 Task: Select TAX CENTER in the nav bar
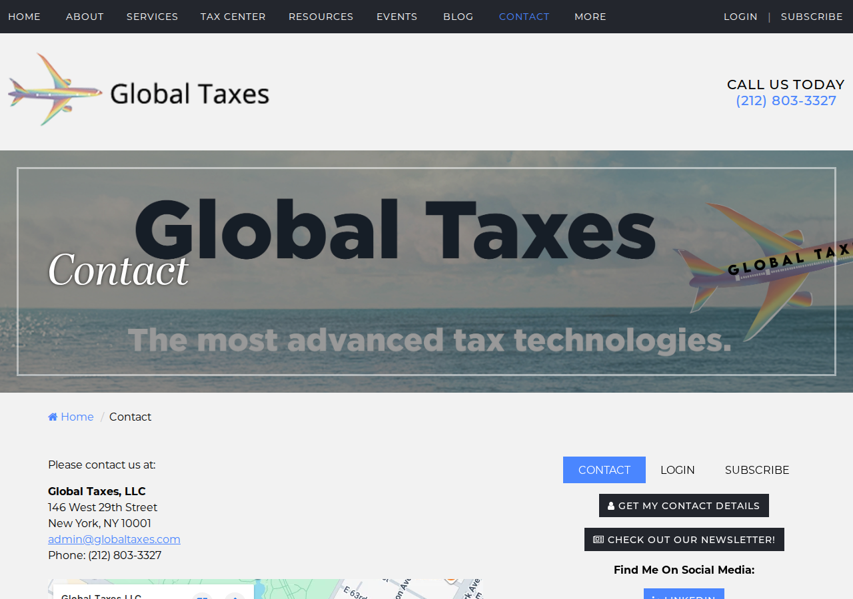233,17
